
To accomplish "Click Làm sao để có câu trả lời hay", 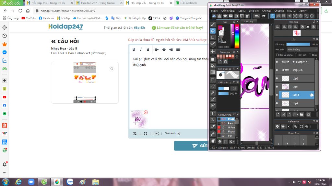I will (177, 28).
